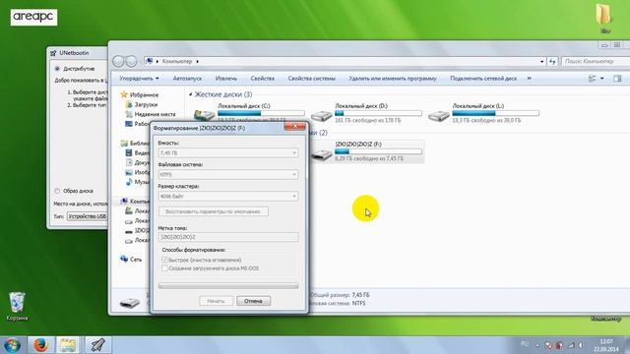Click the volume icon in system tray
Viewport: 630px width, 354px height.
(x=581, y=345)
